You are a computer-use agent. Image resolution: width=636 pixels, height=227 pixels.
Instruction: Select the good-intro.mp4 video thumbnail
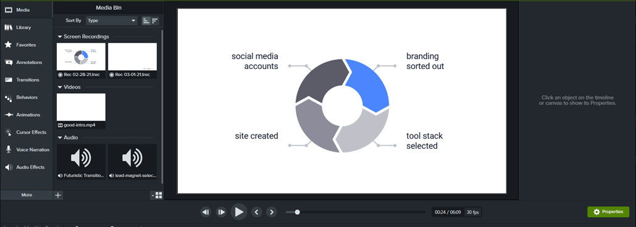point(81,107)
